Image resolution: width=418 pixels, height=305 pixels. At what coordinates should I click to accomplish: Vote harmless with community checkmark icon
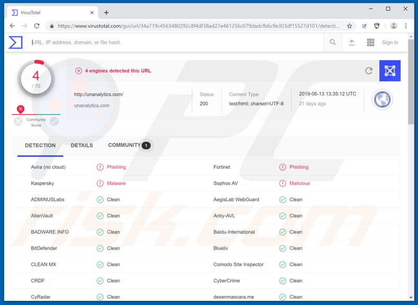pyautogui.click(x=54, y=121)
